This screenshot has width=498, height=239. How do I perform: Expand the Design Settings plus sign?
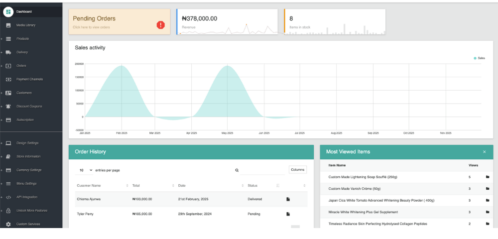click(1, 143)
